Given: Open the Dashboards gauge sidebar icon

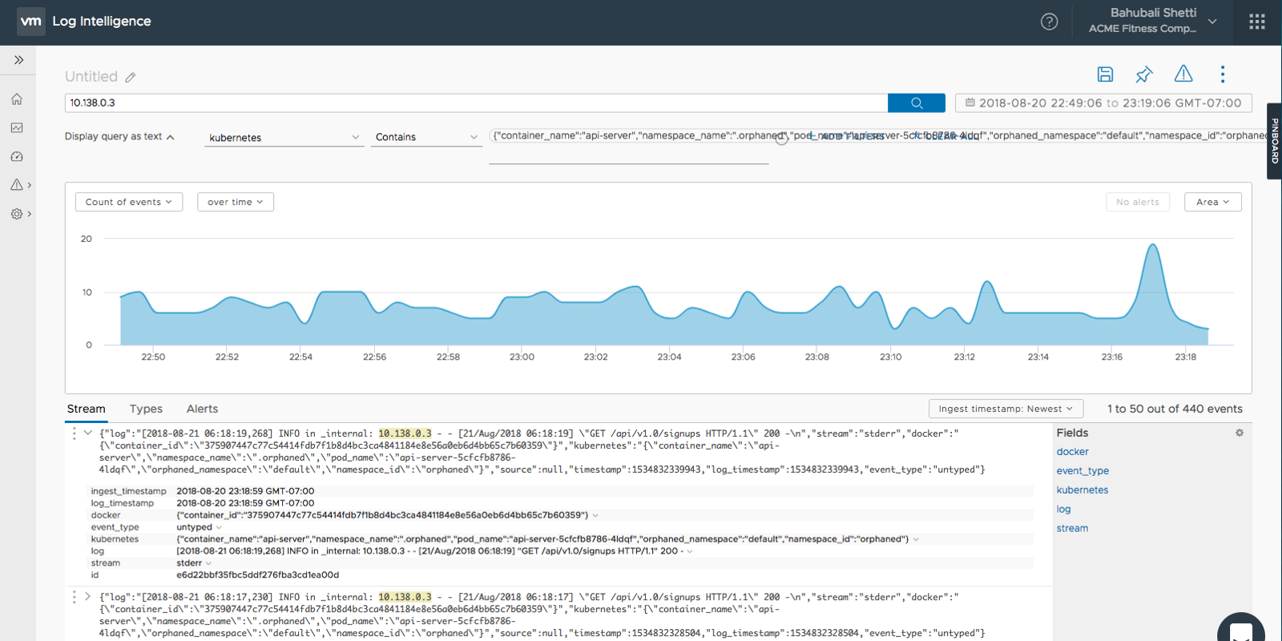Looking at the screenshot, I should 17,156.
